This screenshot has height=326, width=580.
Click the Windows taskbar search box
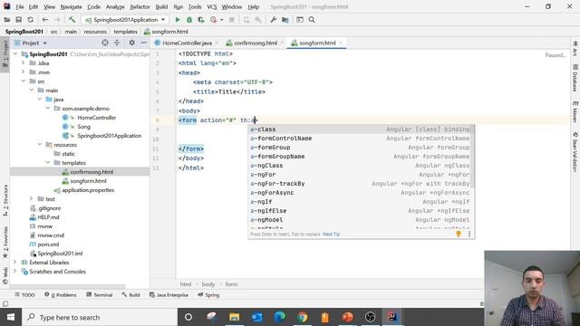100,317
